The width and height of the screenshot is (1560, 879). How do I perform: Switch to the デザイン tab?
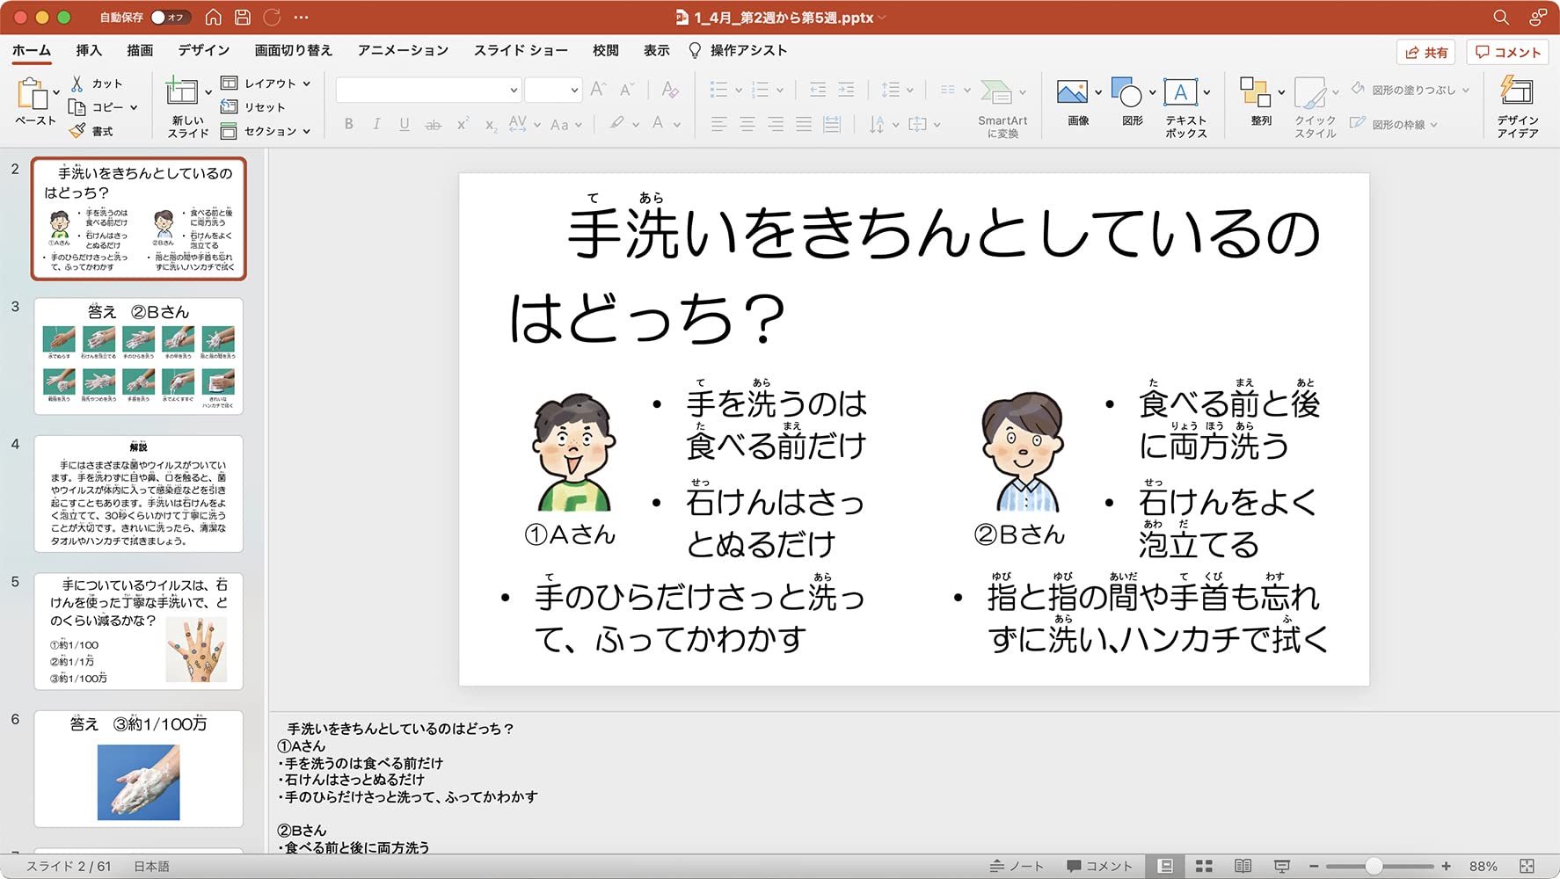coord(203,50)
